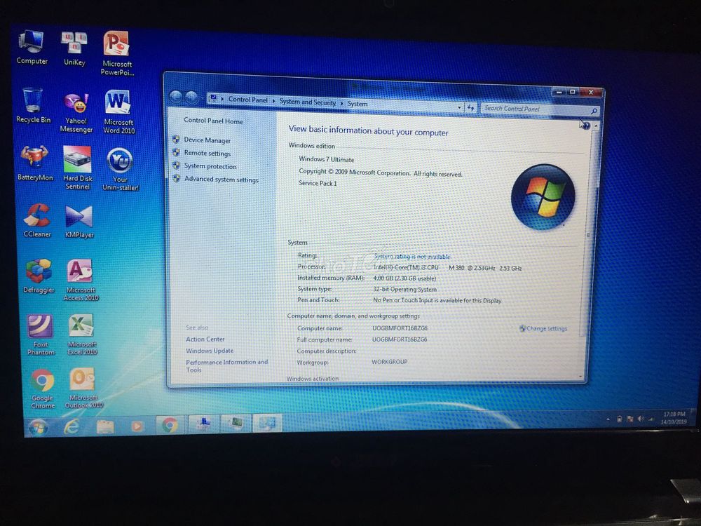Click the Forward navigation button

[x=191, y=97]
